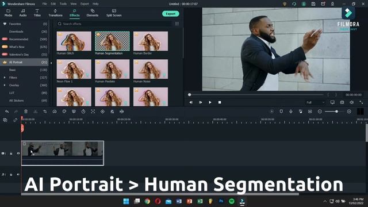The image size is (368, 207).
Task: Click the marker shield icon
Action: pos(281,112)
